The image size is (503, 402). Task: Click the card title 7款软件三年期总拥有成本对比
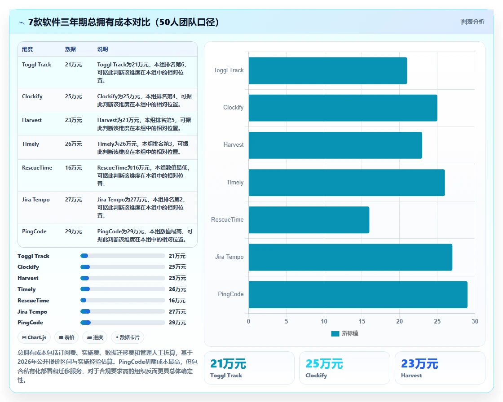[x=124, y=22]
